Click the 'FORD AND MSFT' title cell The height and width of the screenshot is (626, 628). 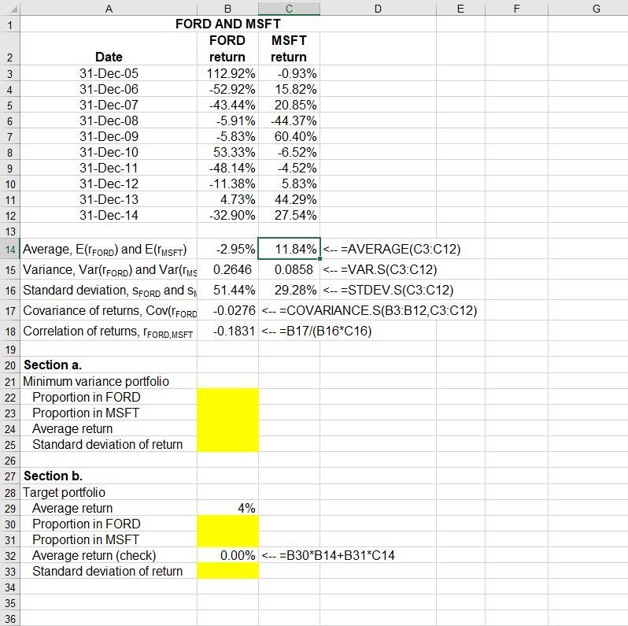[227, 24]
